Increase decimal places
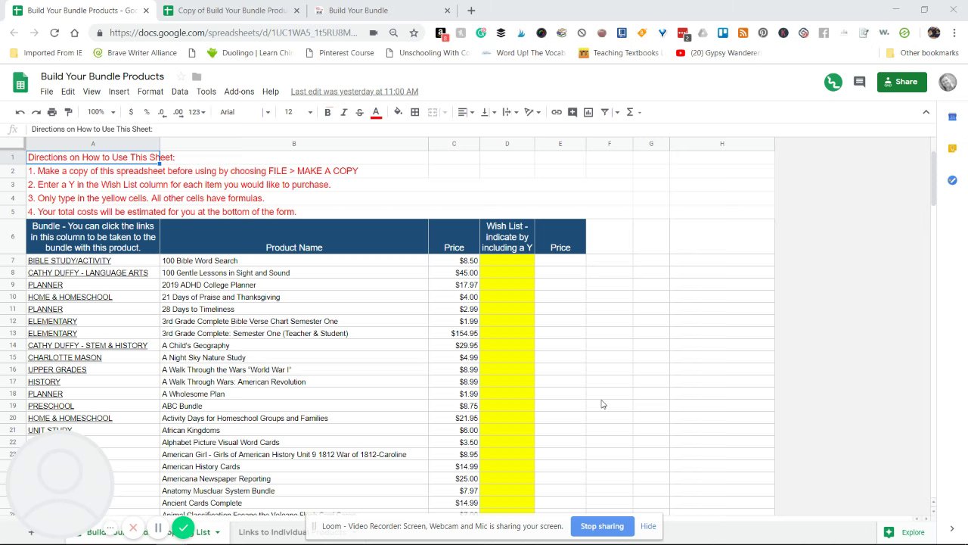This screenshot has height=545, width=968. pyautogui.click(x=178, y=112)
